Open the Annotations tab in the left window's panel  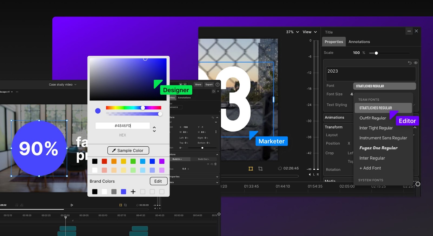coord(184,97)
